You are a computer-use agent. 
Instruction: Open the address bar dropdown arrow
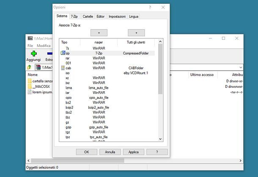coord(241,68)
